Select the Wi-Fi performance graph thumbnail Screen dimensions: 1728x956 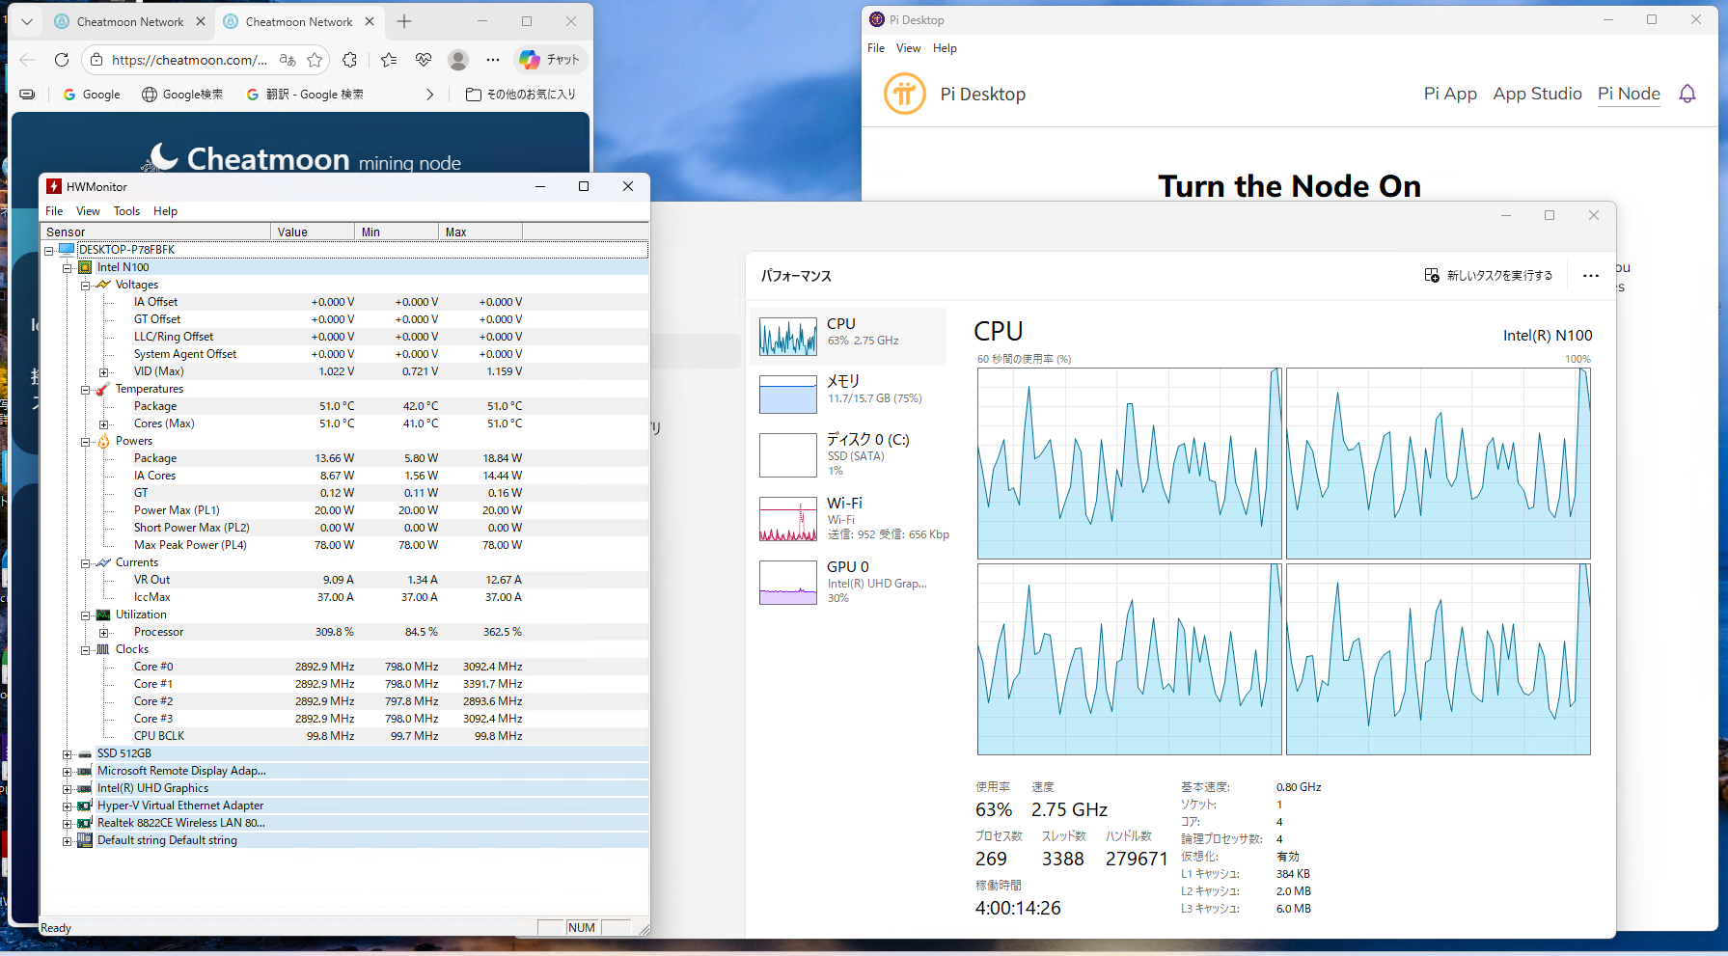click(788, 519)
